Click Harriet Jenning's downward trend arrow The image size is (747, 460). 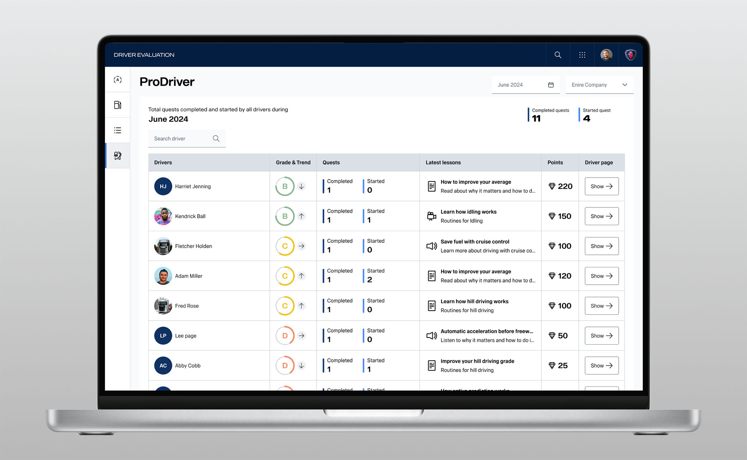[x=301, y=186]
